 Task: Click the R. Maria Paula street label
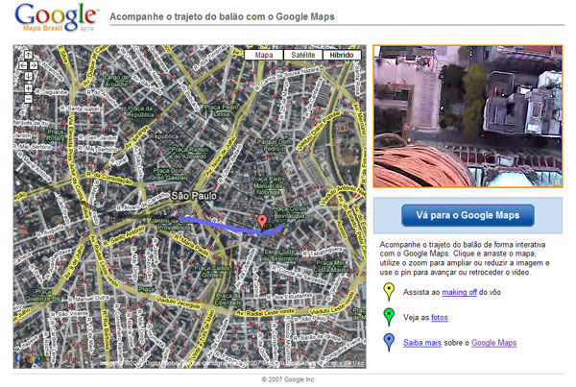191,245
